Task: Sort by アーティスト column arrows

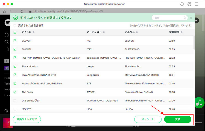Action: (x=104, y=32)
